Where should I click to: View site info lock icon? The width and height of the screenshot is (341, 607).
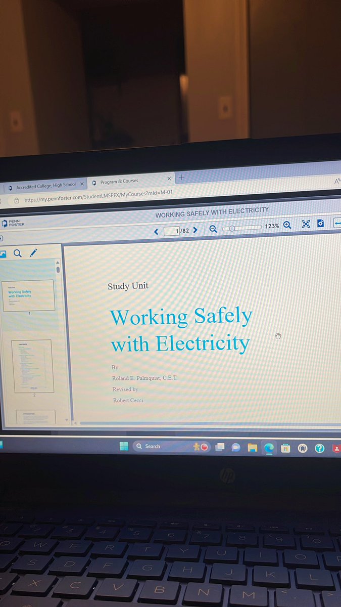click(x=16, y=200)
